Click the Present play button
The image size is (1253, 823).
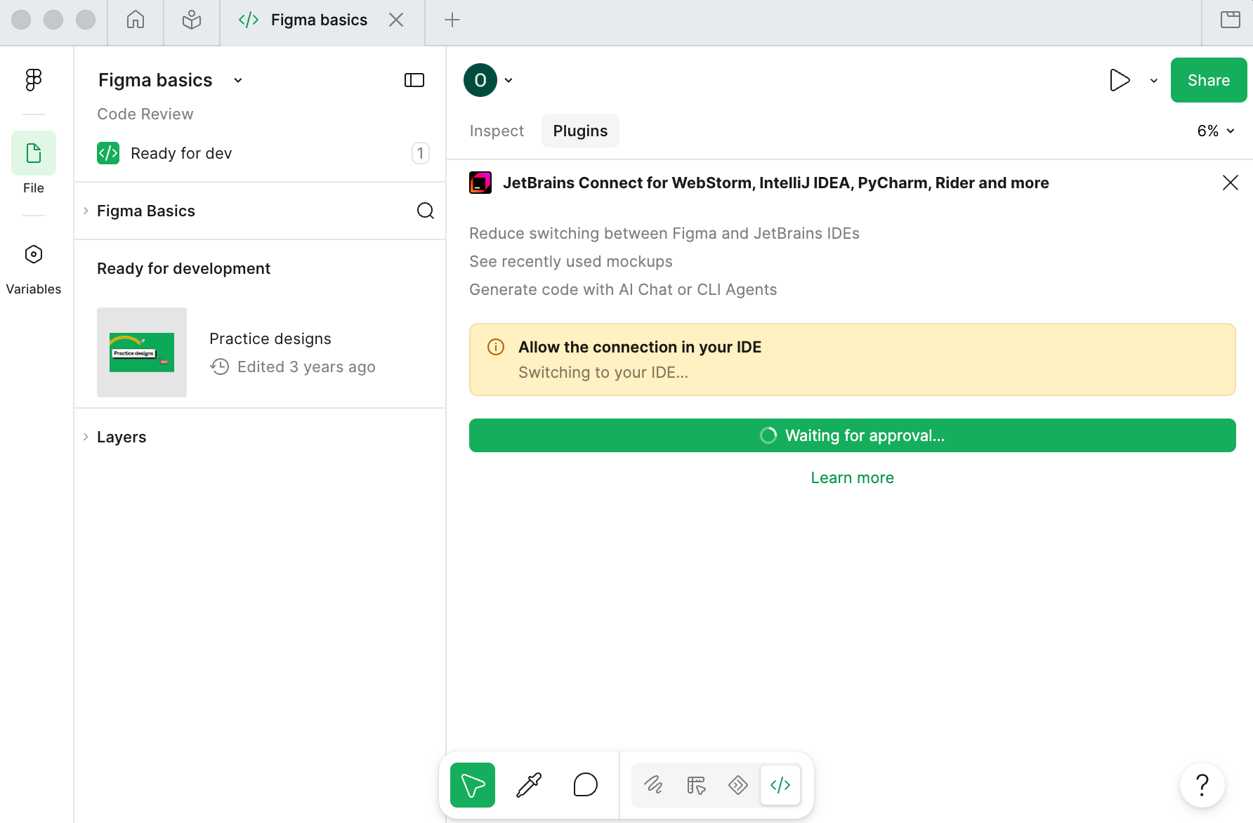[x=1120, y=80]
